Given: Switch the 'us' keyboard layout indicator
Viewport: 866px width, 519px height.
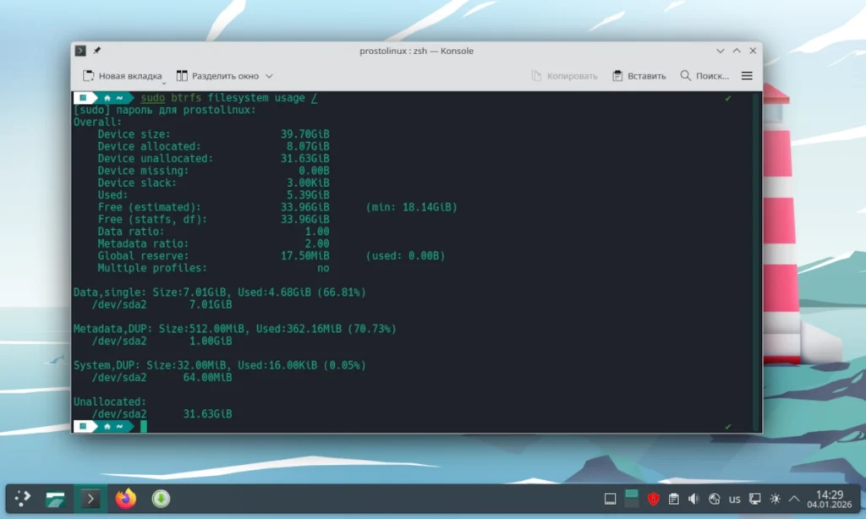Looking at the screenshot, I should point(735,499).
